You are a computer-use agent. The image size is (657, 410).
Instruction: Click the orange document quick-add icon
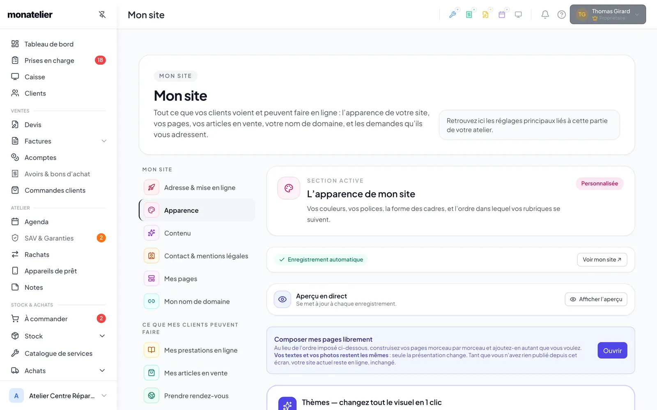coord(485,15)
